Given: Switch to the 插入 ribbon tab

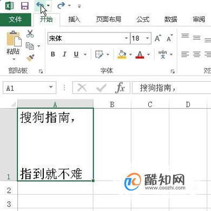Looking at the screenshot, I should point(74,19).
